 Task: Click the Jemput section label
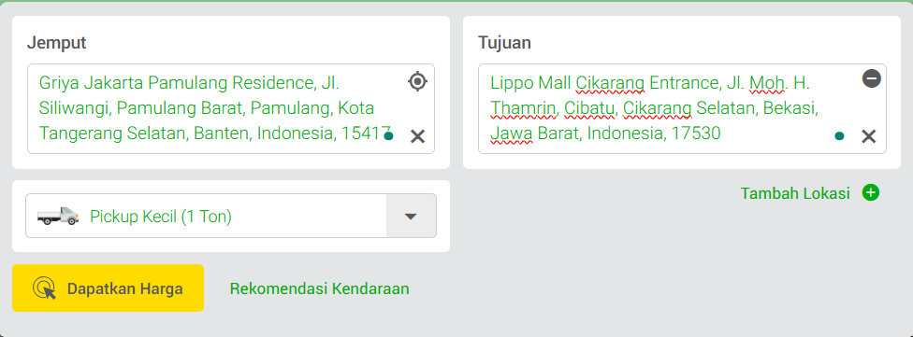[56, 42]
